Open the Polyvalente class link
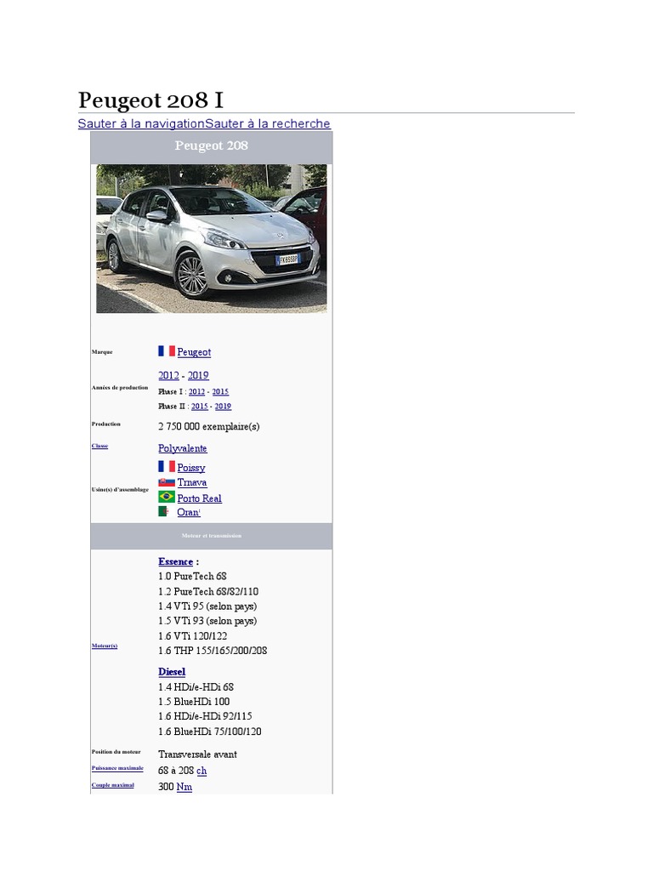Screen dimensions: 653x871 point(183,448)
